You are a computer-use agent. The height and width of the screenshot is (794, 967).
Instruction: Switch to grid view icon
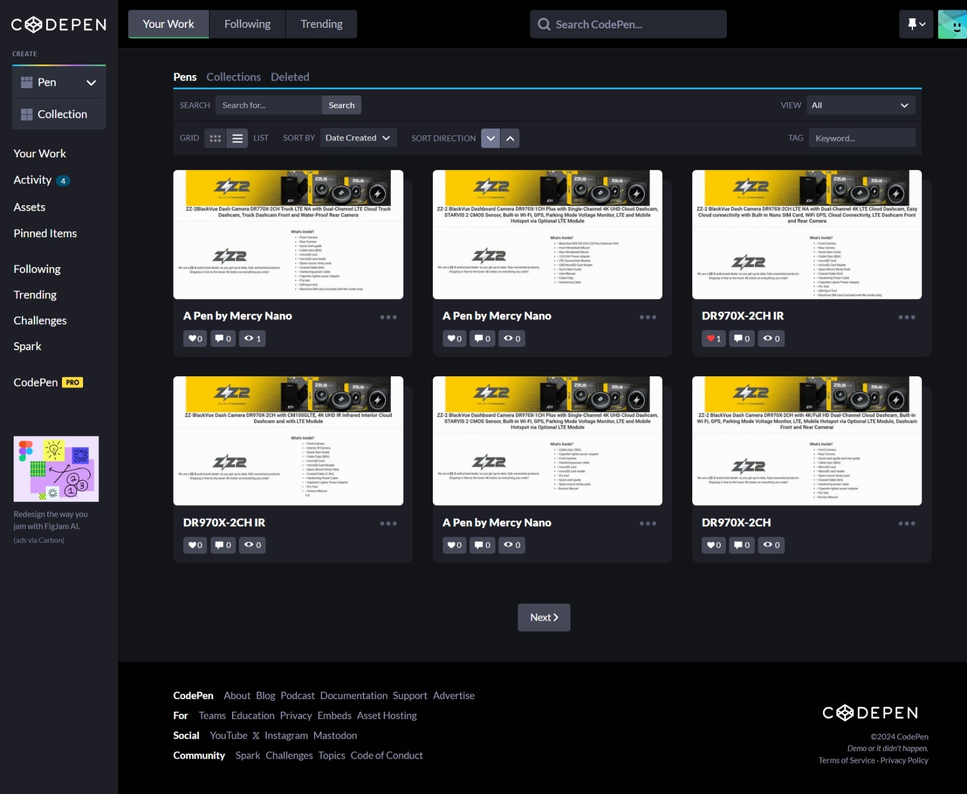[215, 138]
